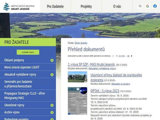Image resolution: width=160 pixels, height=120 pixels.
Task: Expand the Ukončené výzvy arrow
Action: pos(52,105)
